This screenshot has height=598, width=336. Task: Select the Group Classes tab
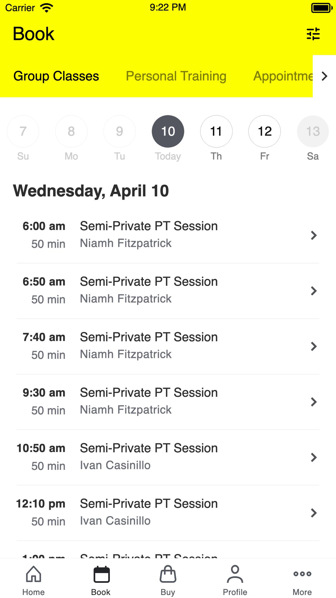point(56,76)
